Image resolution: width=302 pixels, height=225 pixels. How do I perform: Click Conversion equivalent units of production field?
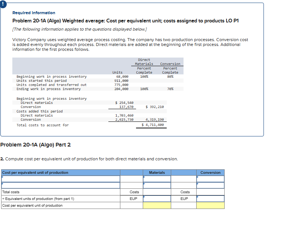click(x=210, y=198)
